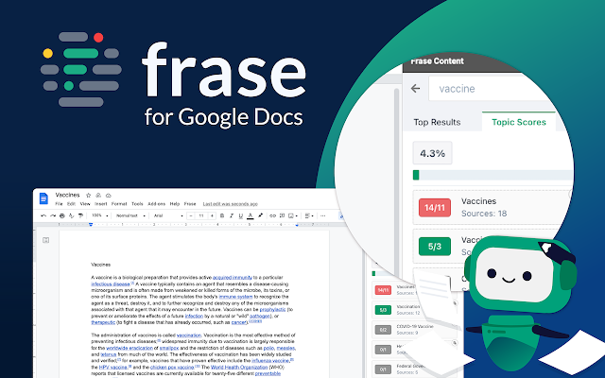Screen dimensions: 605x378
Task: Toggle underline formatting
Action: tap(241, 215)
